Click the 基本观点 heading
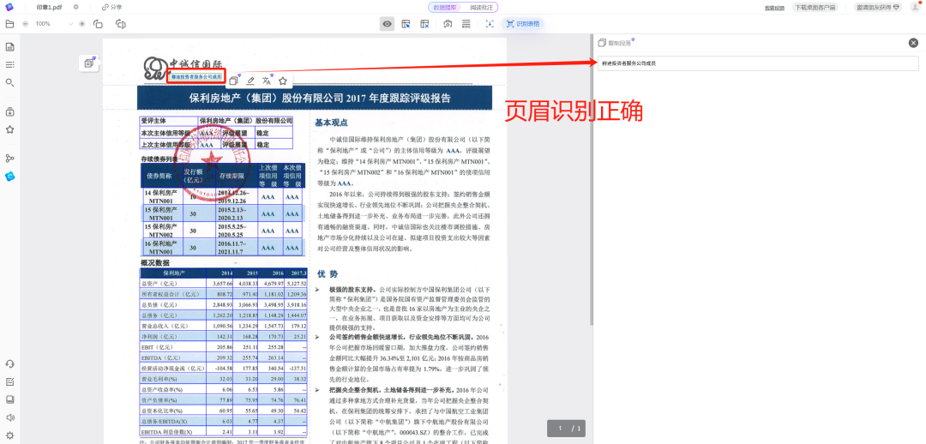Image resolution: width=926 pixels, height=444 pixels. [x=331, y=123]
